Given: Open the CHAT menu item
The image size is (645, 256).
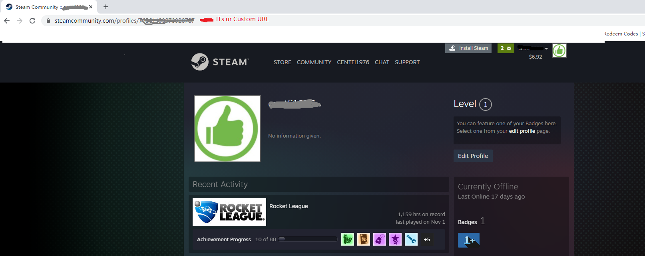Looking at the screenshot, I should (382, 62).
